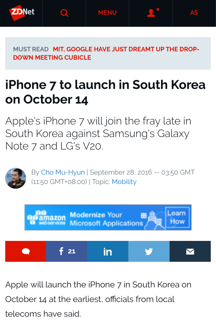Viewport: 216px width, 327px height.
Task: Share the article on LinkedIn
Action: (108, 251)
